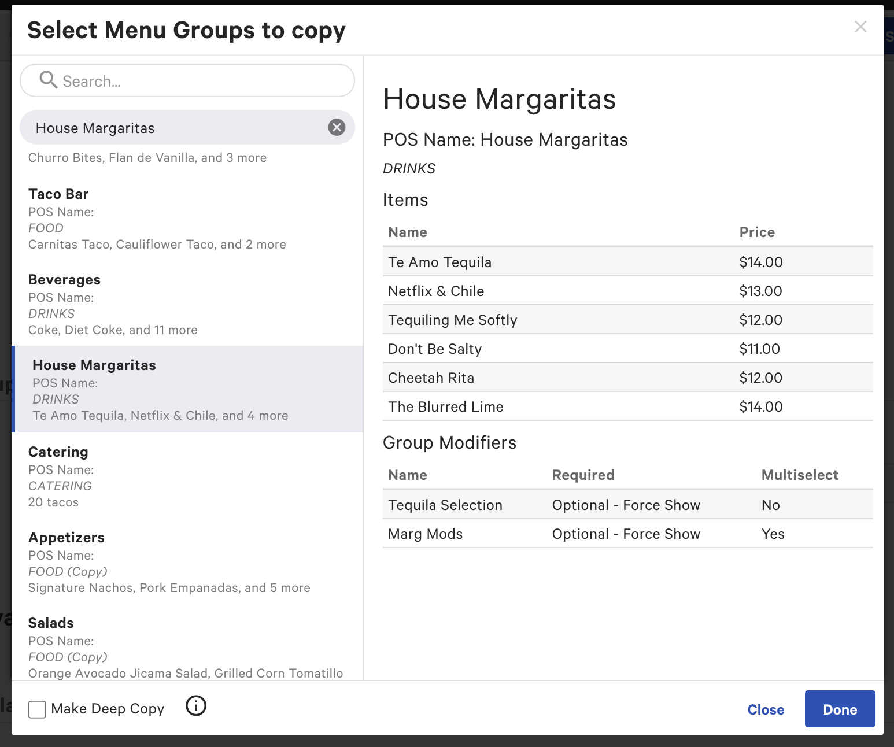Click the Done button
This screenshot has width=894, height=747.
840,709
